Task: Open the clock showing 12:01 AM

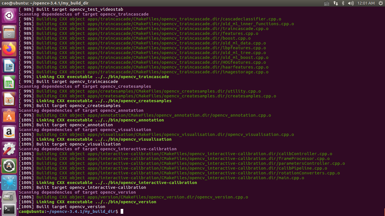Action: [366, 3]
